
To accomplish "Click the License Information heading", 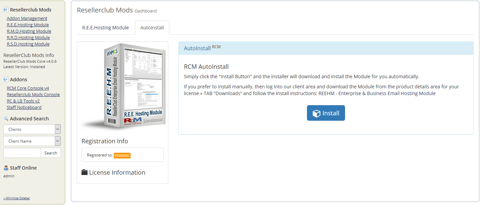I will (113, 172).
